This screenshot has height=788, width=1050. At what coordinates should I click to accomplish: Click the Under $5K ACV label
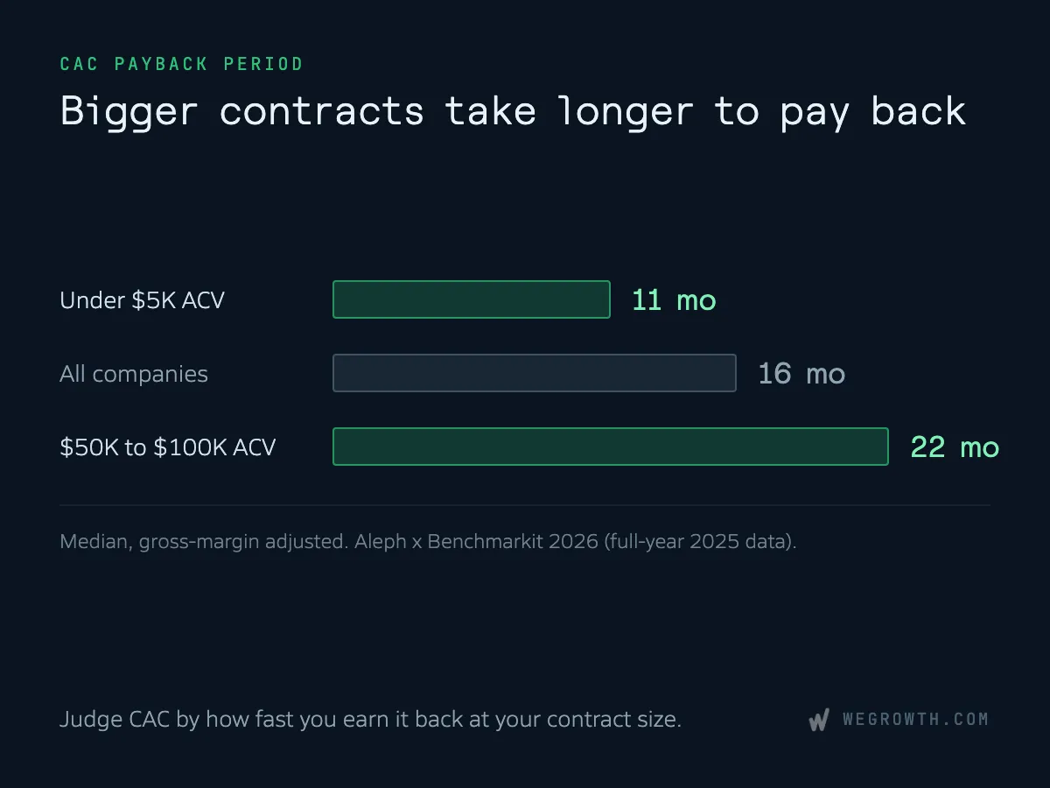142,300
